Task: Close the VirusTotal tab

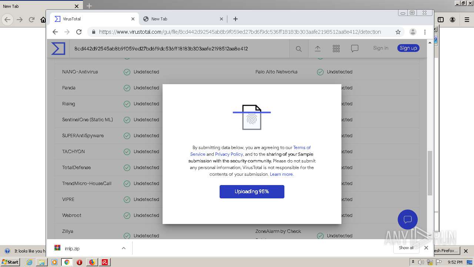Action: [x=133, y=19]
